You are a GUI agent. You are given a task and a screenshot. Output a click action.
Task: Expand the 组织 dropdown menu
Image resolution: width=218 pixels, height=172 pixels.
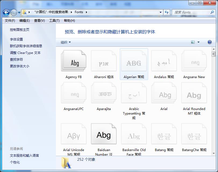[x=66, y=42]
